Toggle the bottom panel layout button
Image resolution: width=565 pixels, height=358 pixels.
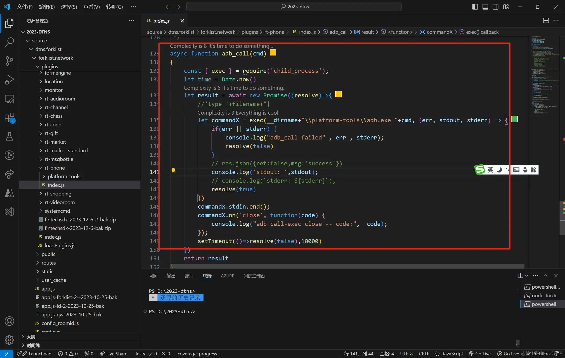tap(485, 7)
